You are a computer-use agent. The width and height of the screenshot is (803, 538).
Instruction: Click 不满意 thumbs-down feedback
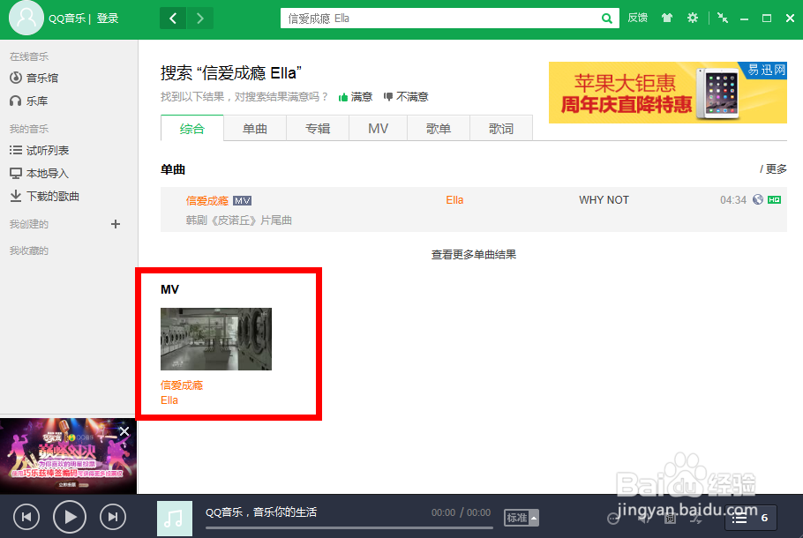coord(406,97)
